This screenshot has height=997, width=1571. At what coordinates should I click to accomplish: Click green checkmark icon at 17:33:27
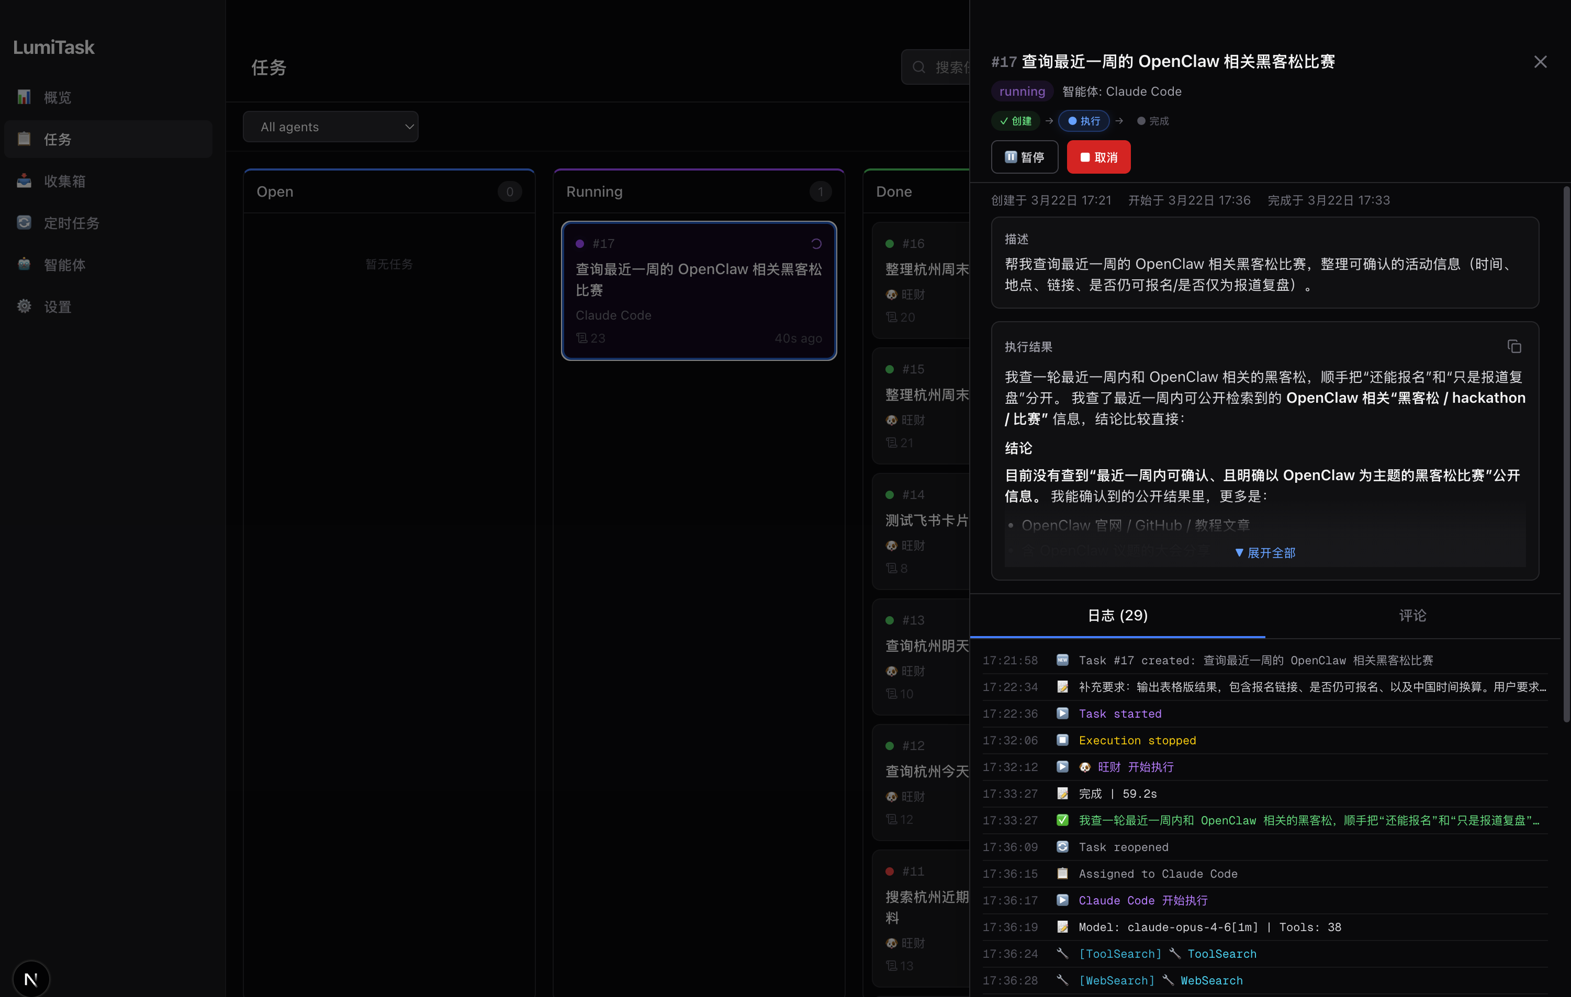point(1062,820)
